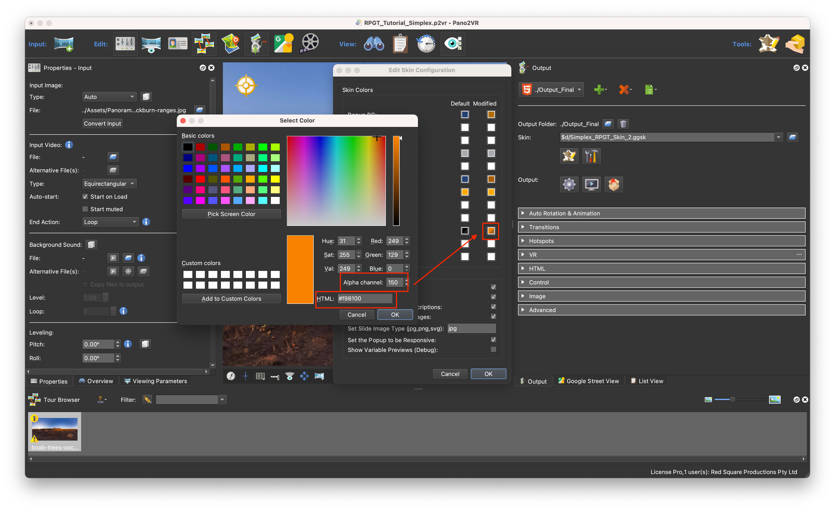The width and height of the screenshot is (835, 511).
Task: Click Edit Skin Configuration tools icon
Action: pyautogui.click(x=591, y=156)
